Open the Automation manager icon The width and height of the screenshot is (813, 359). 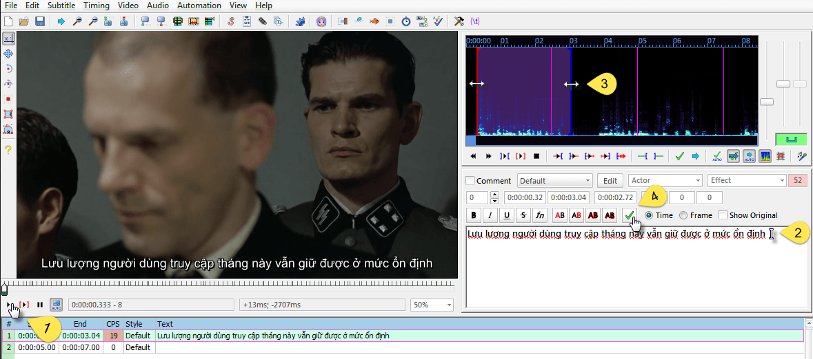300,22
